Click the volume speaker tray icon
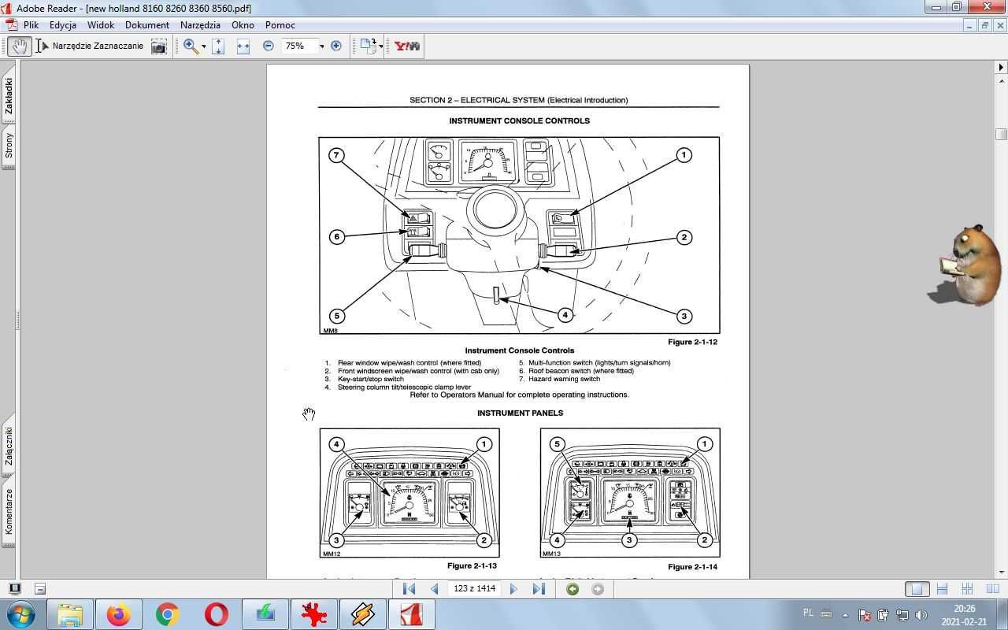 tap(921, 615)
